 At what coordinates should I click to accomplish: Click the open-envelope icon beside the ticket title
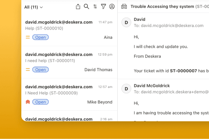124,6
